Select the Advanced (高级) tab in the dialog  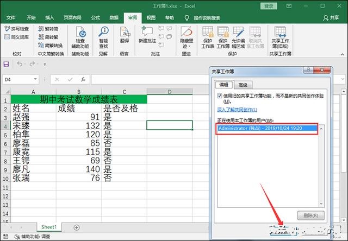243,85
